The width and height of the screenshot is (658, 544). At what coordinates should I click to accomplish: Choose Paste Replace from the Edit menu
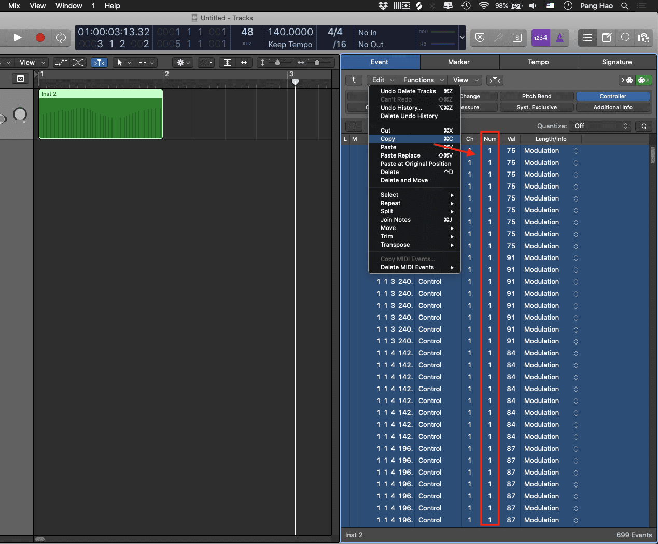[414, 155]
